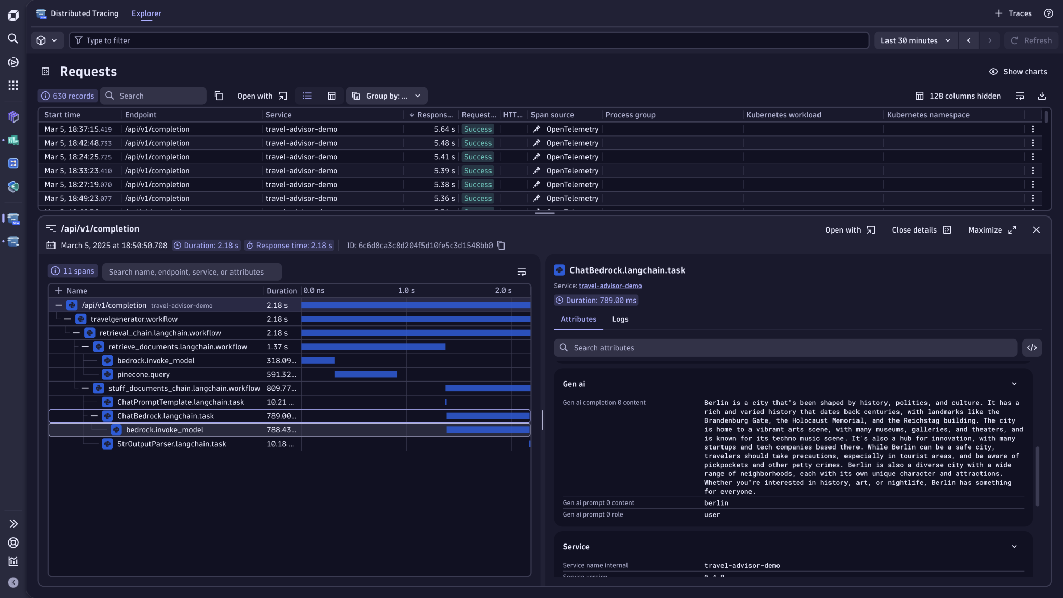Open the travel-advisor-demo service link
This screenshot has width=1063, height=598.
point(610,286)
